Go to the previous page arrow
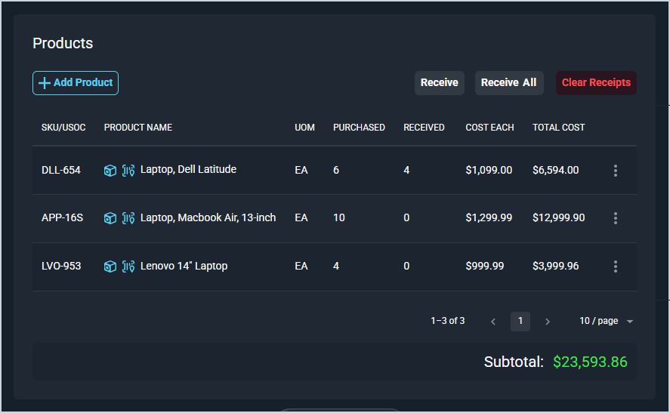 (x=493, y=322)
